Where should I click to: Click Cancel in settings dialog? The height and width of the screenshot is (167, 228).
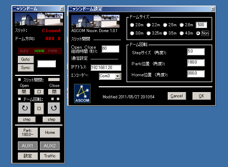click(x=177, y=96)
